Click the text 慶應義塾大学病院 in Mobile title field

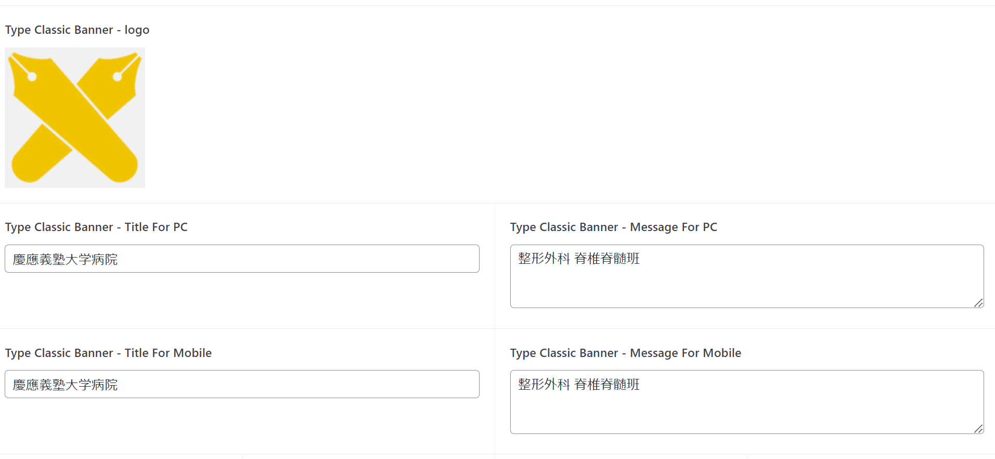[x=65, y=385]
